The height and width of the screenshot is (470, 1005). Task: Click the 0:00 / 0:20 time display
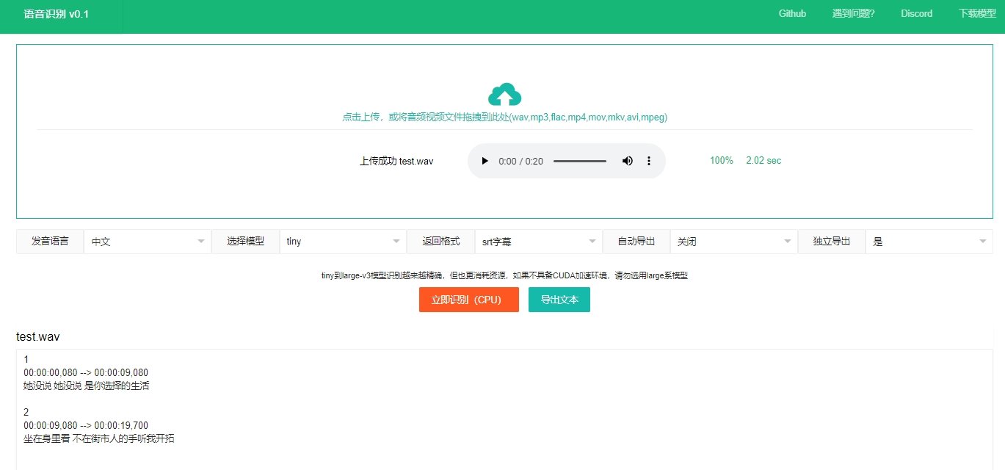click(520, 161)
